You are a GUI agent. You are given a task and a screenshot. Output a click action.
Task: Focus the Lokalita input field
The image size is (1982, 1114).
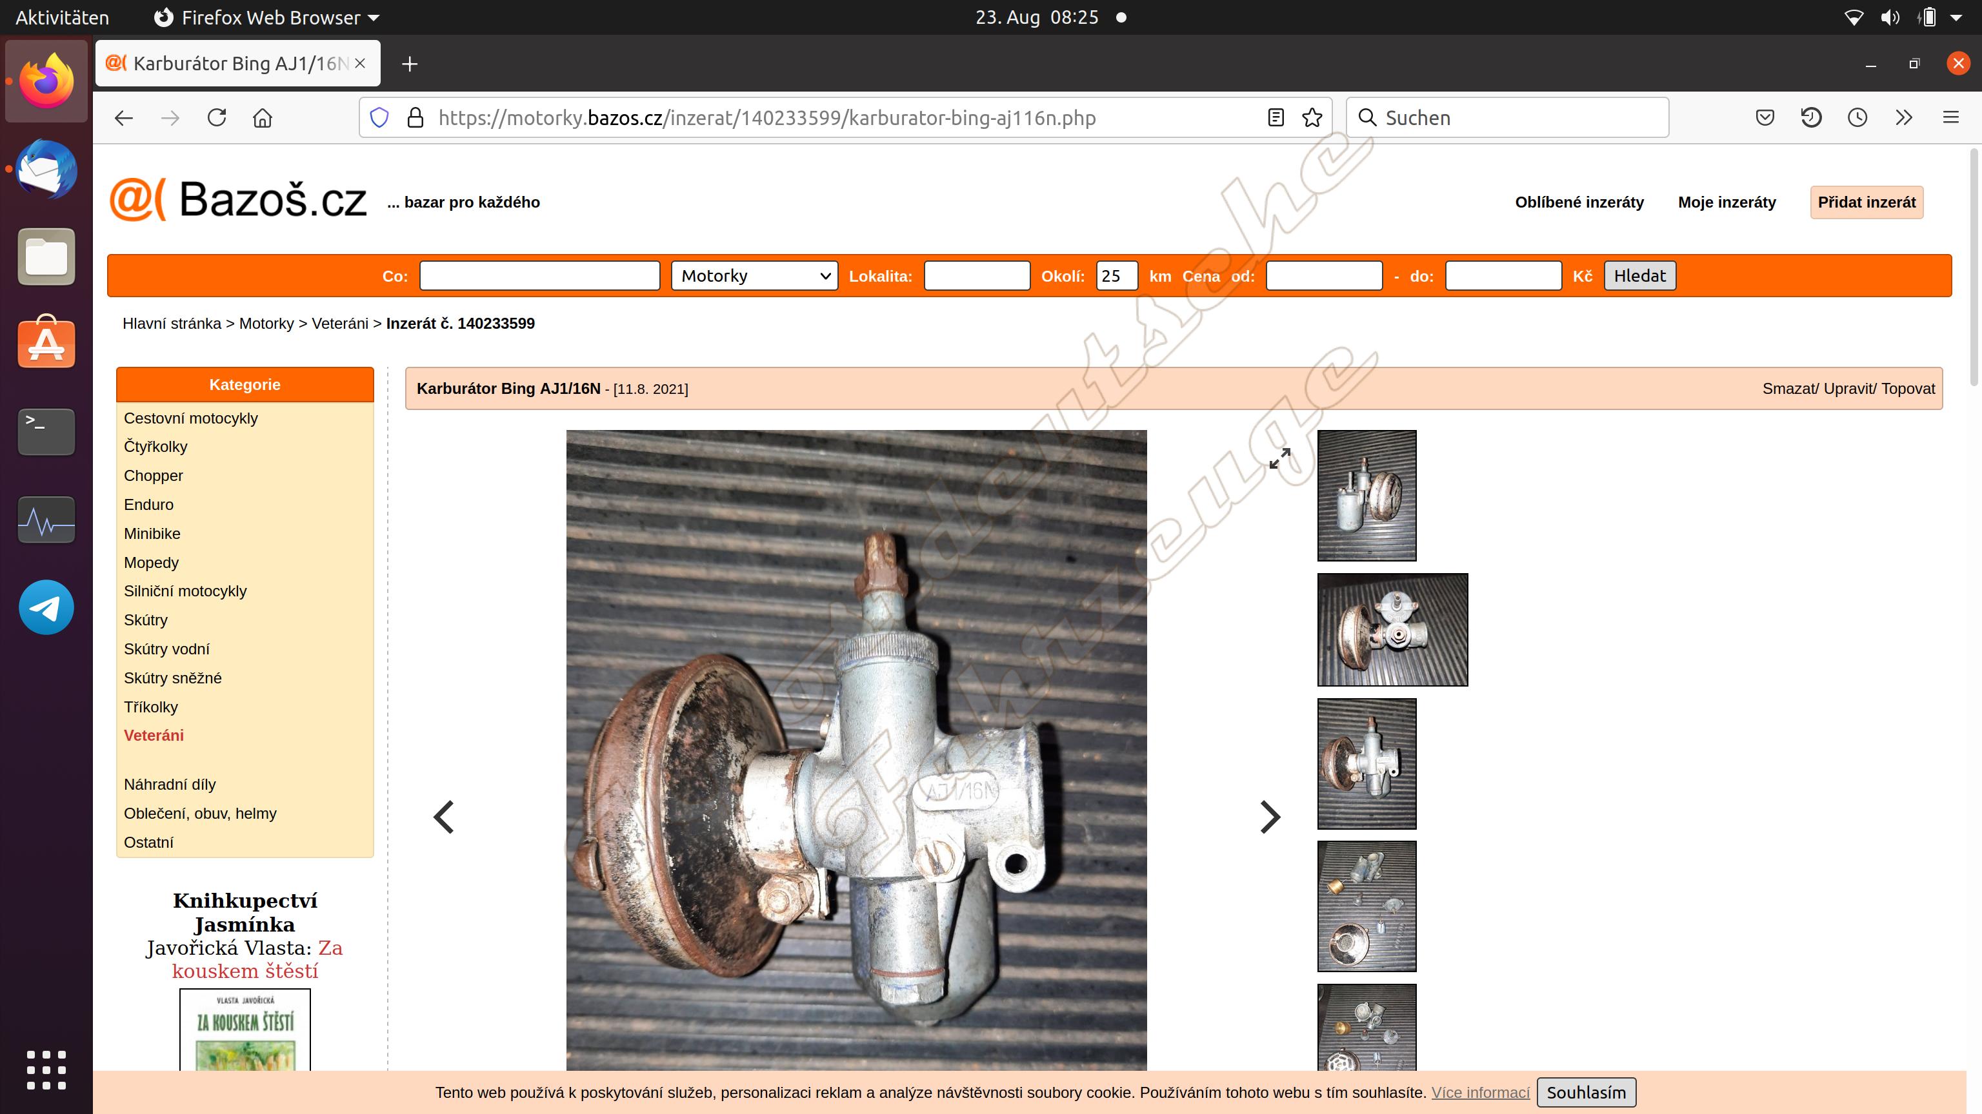pos(976,275)
